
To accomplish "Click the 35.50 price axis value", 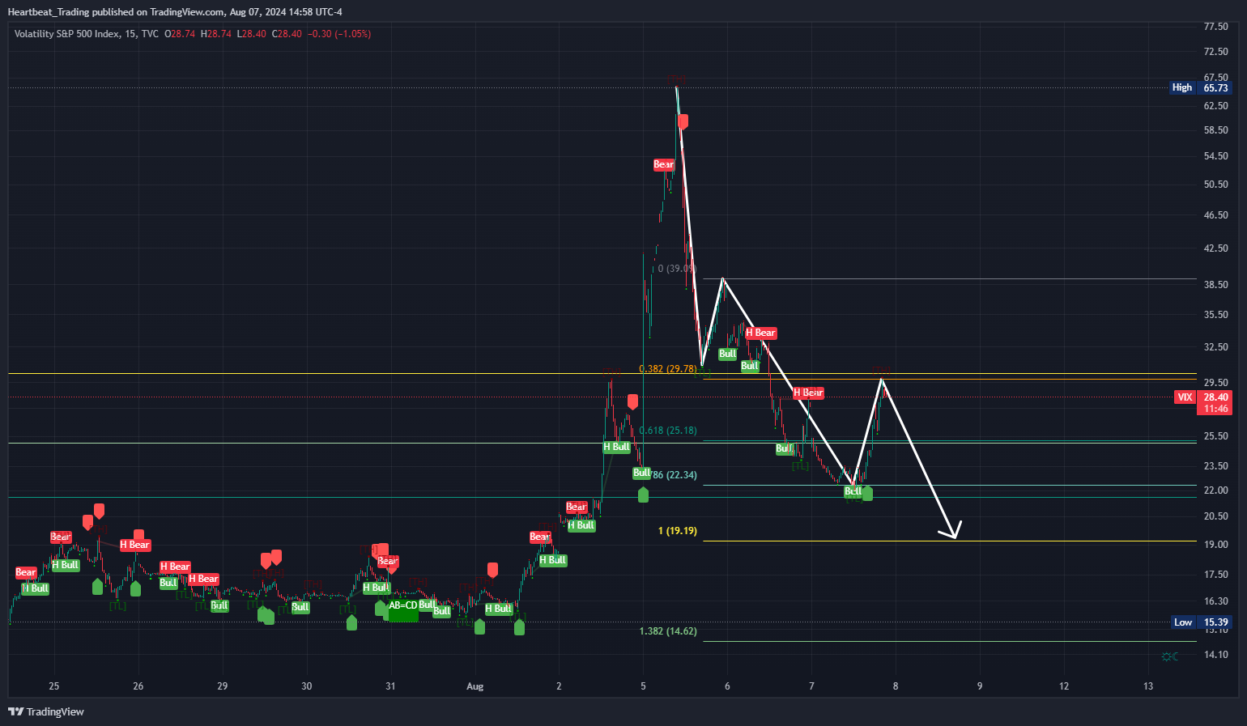I will pos(1215,314).
